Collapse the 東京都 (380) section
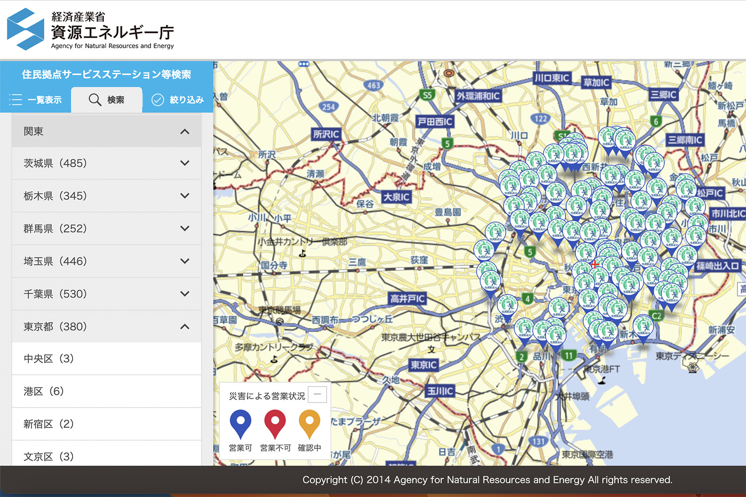 [x=185, y=327]
